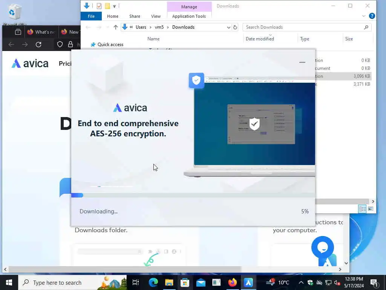Switch to the Share ribbon tab
This screenshot has width=386, height=290.
(135, 16)
